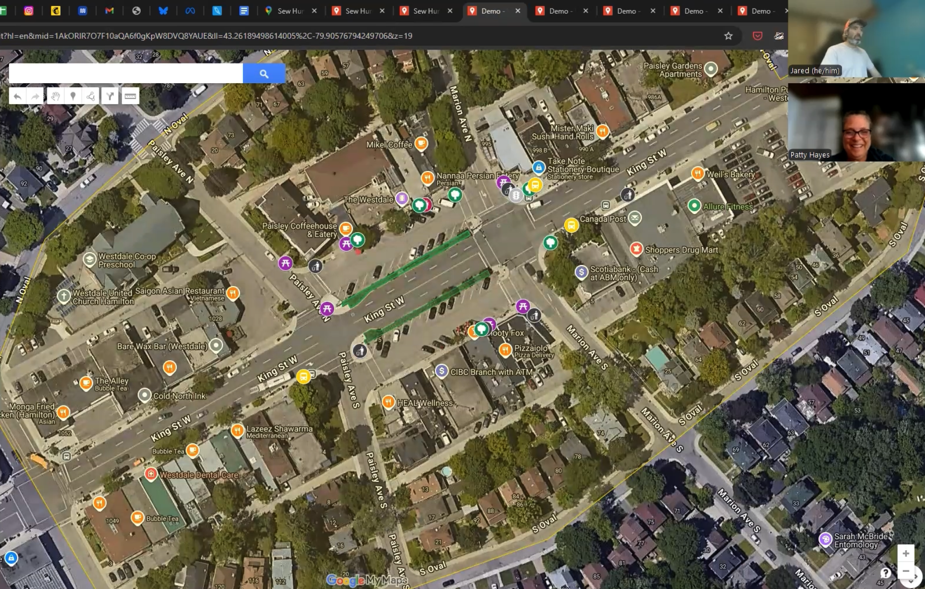Click The Alley Bubble Tea marker
Viewport: 925px width, 589px height.
86,383
